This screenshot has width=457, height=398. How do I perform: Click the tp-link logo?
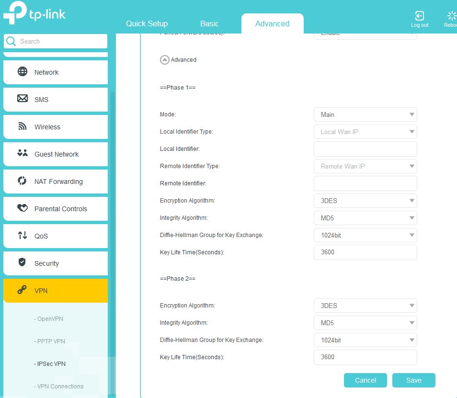click(x=34, y=13)
